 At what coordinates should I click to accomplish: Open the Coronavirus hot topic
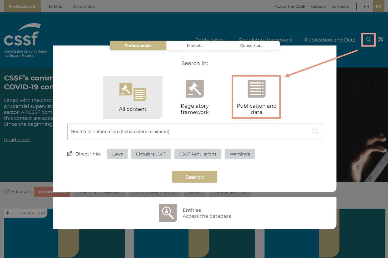click(x=52, y=192)
